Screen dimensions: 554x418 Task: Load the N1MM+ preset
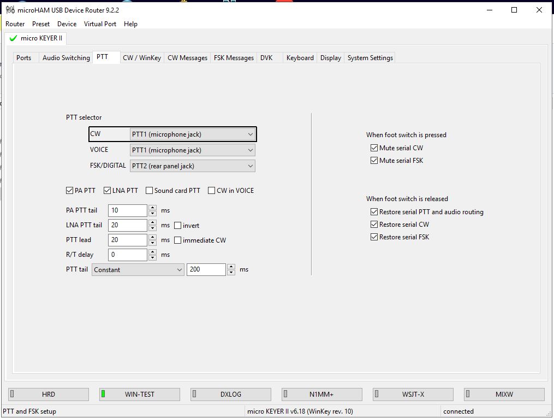[322, 395]
